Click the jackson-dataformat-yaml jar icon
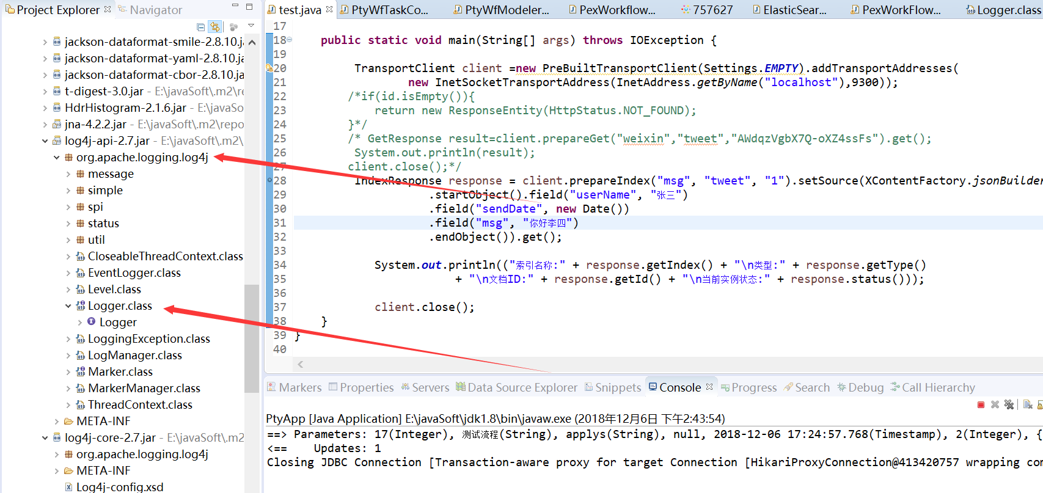This screenshot has height=493, width=1043. (x=57, y=59)
